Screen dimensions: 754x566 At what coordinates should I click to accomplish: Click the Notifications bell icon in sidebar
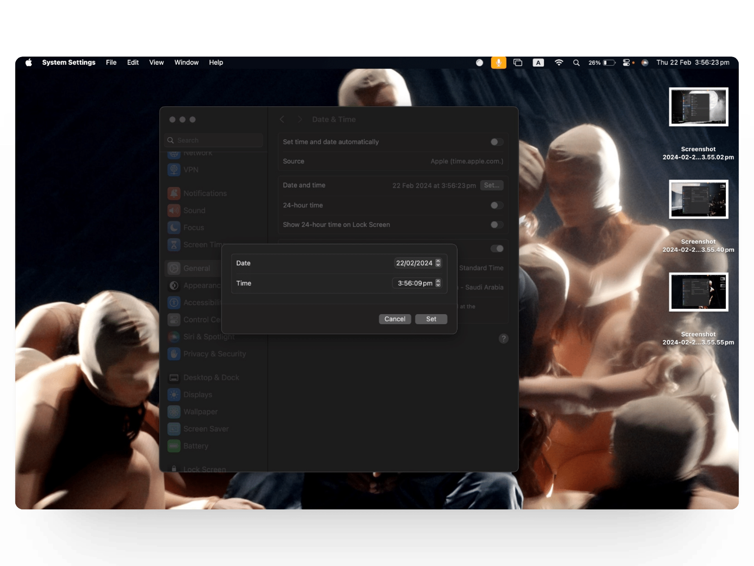pyautogui.click(x=174, y=193)
